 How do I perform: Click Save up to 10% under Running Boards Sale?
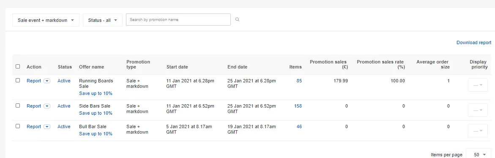click(x=96, y=93)
